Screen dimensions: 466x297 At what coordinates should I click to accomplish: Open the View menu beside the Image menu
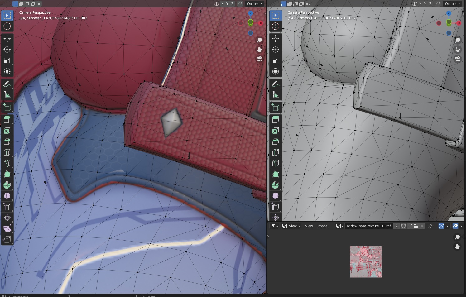pyautogui.click(x=309, y=226)
